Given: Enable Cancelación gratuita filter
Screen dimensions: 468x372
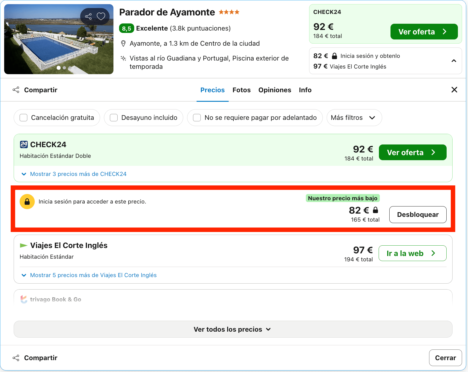Looking at the screenshot, I should pyautogui.click(x=23, y=118).
